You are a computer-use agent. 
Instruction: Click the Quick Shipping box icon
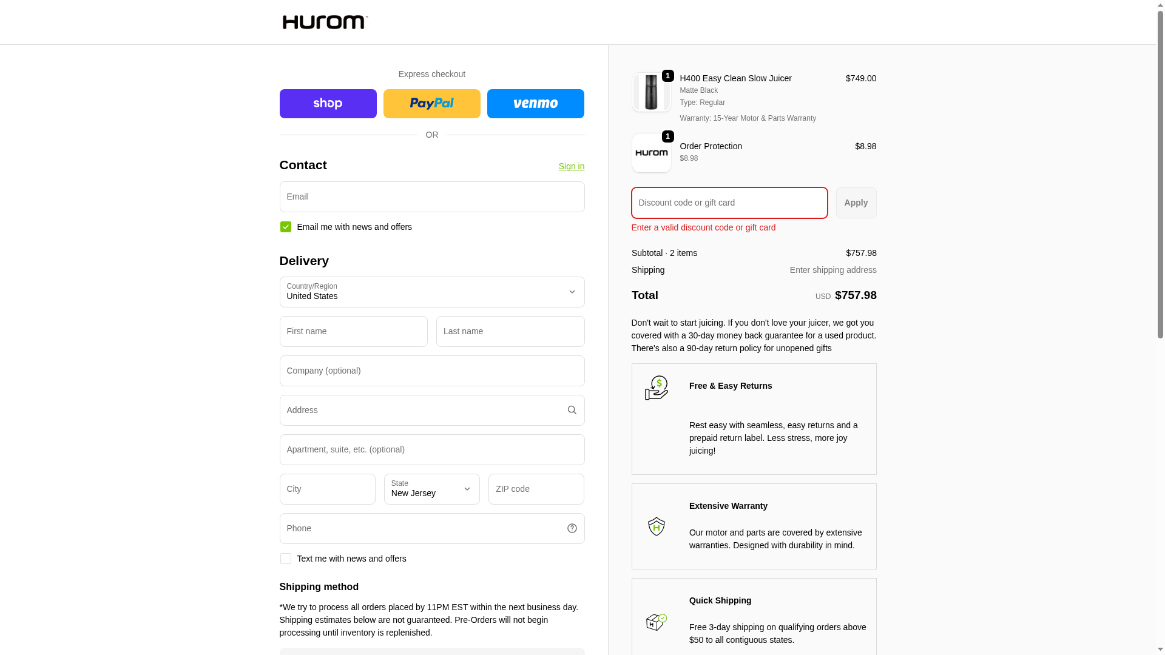pos(656,622)
